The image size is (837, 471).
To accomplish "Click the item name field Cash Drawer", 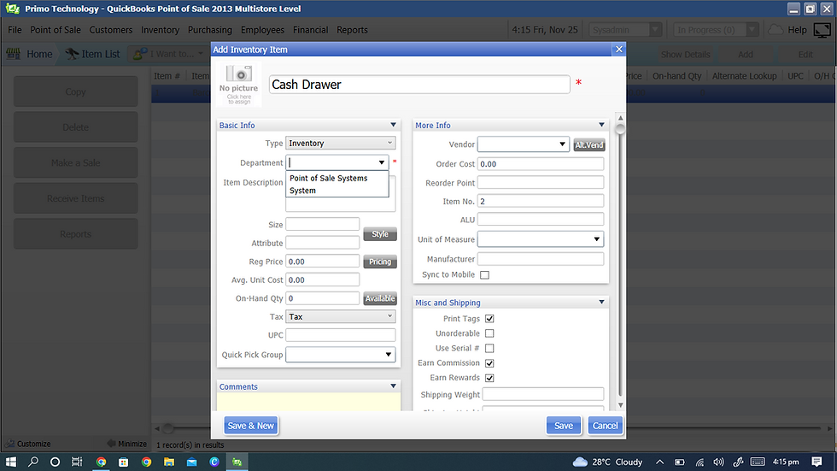I will tap(419, 85).
